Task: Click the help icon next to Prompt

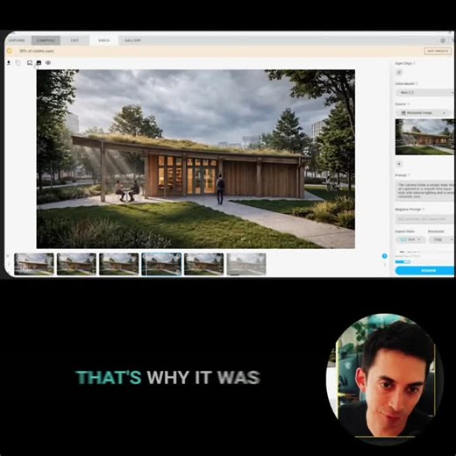Action: click(409, 175)
